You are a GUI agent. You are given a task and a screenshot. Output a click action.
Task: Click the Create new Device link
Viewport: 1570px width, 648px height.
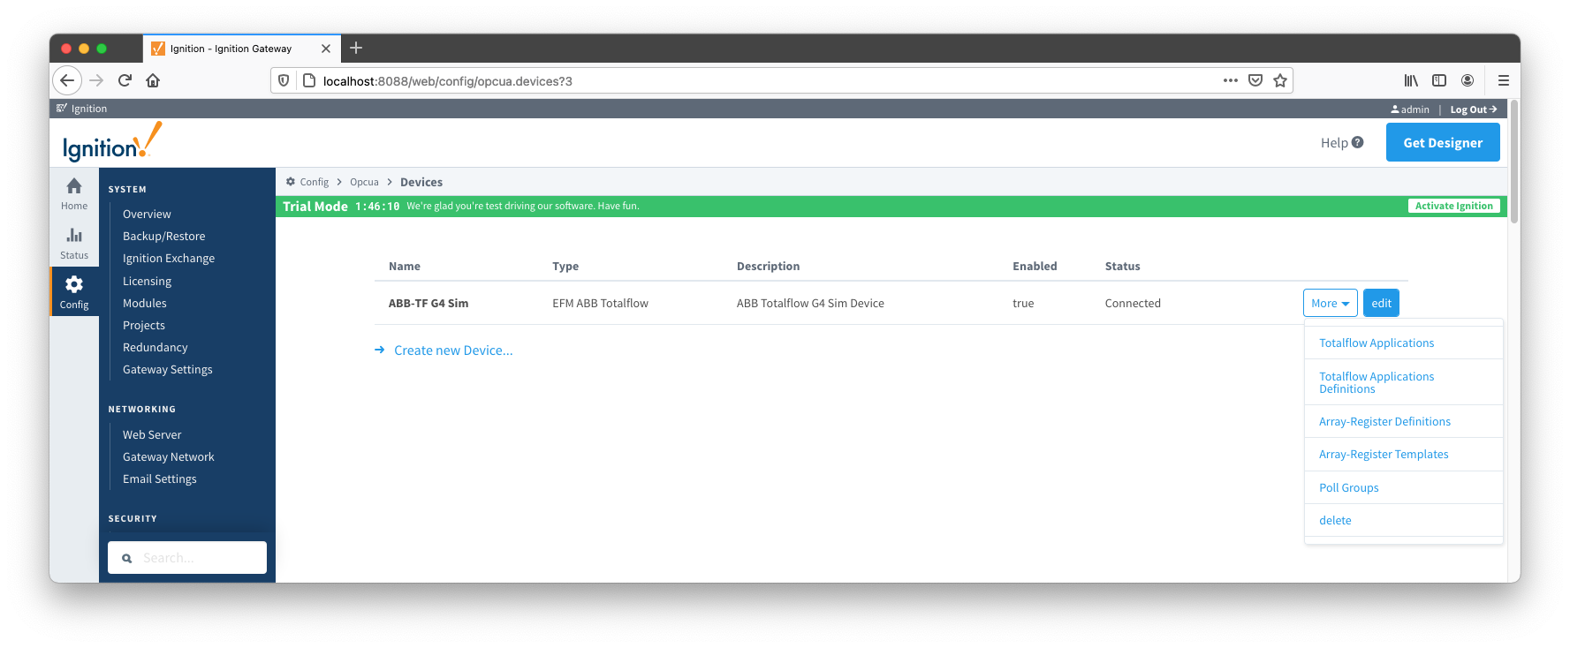pos(453,350)
